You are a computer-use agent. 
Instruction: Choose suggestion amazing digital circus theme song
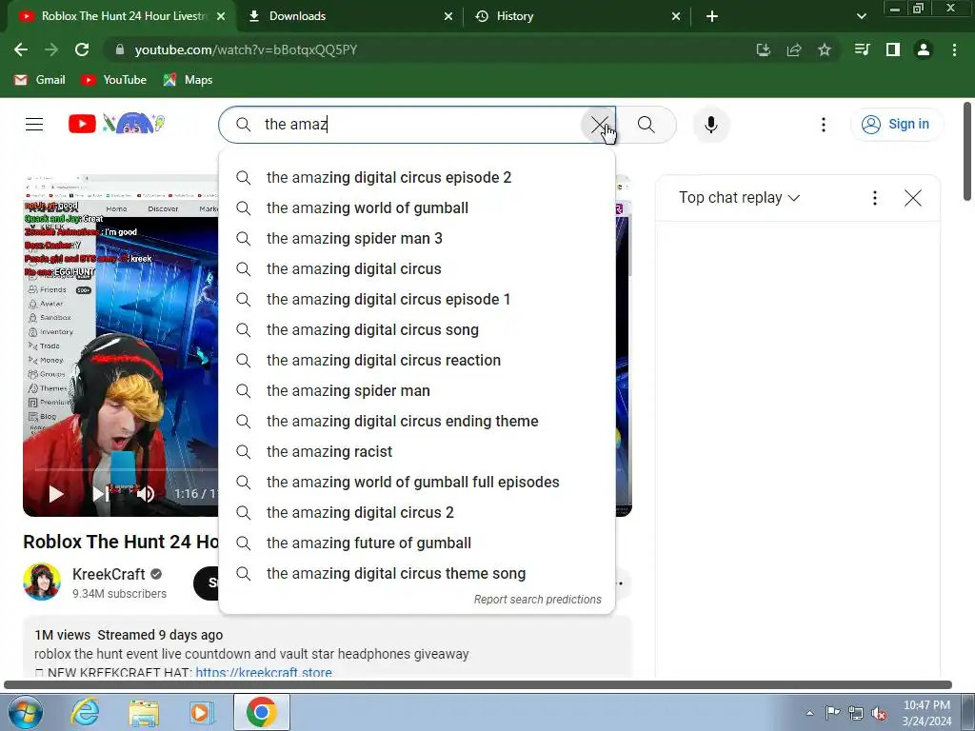click(417, 574)
